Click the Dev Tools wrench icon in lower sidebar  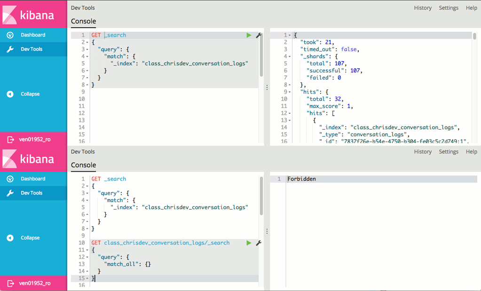pos(10,193)
